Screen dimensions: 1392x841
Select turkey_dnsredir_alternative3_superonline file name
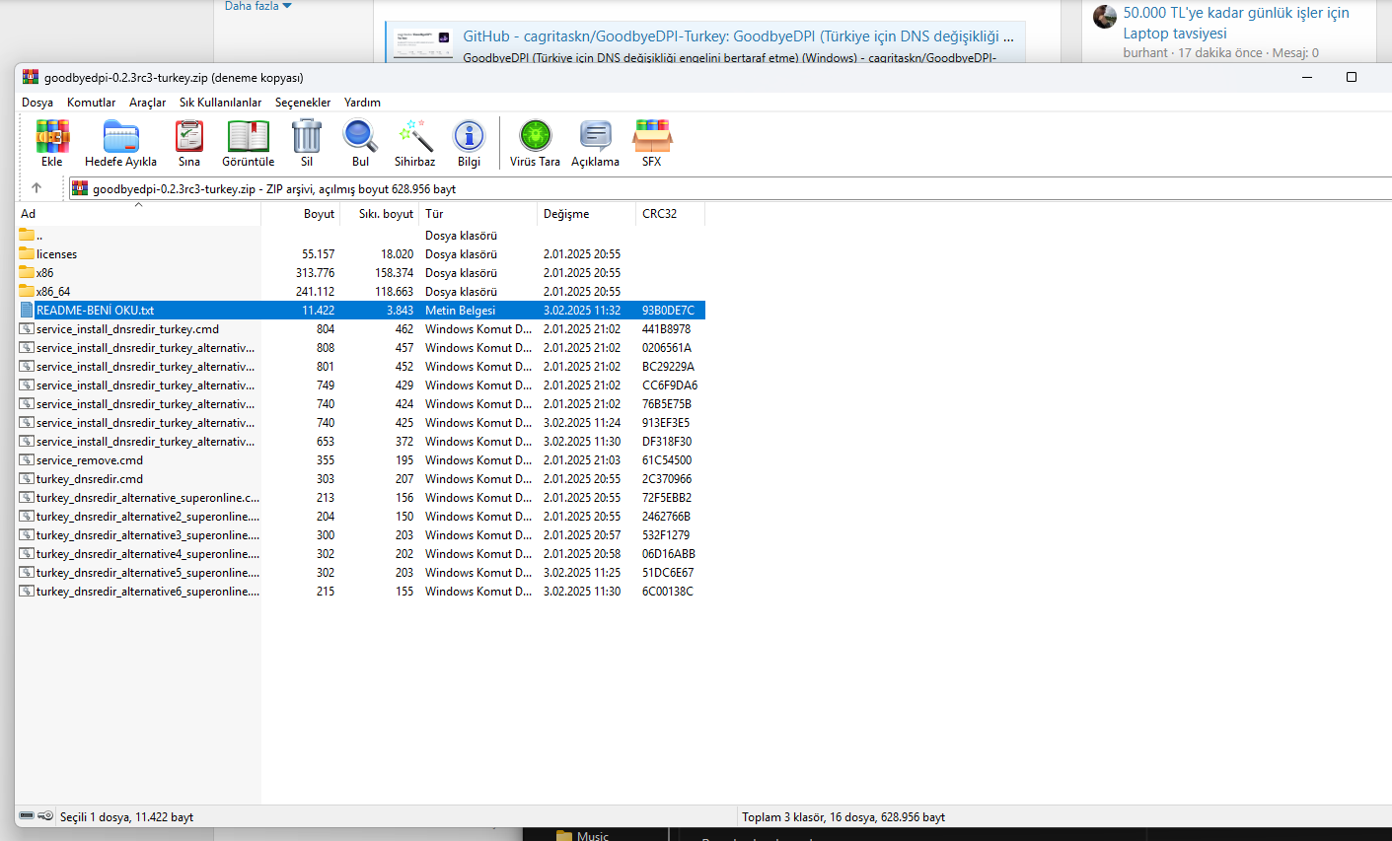(x=148, y=535)
